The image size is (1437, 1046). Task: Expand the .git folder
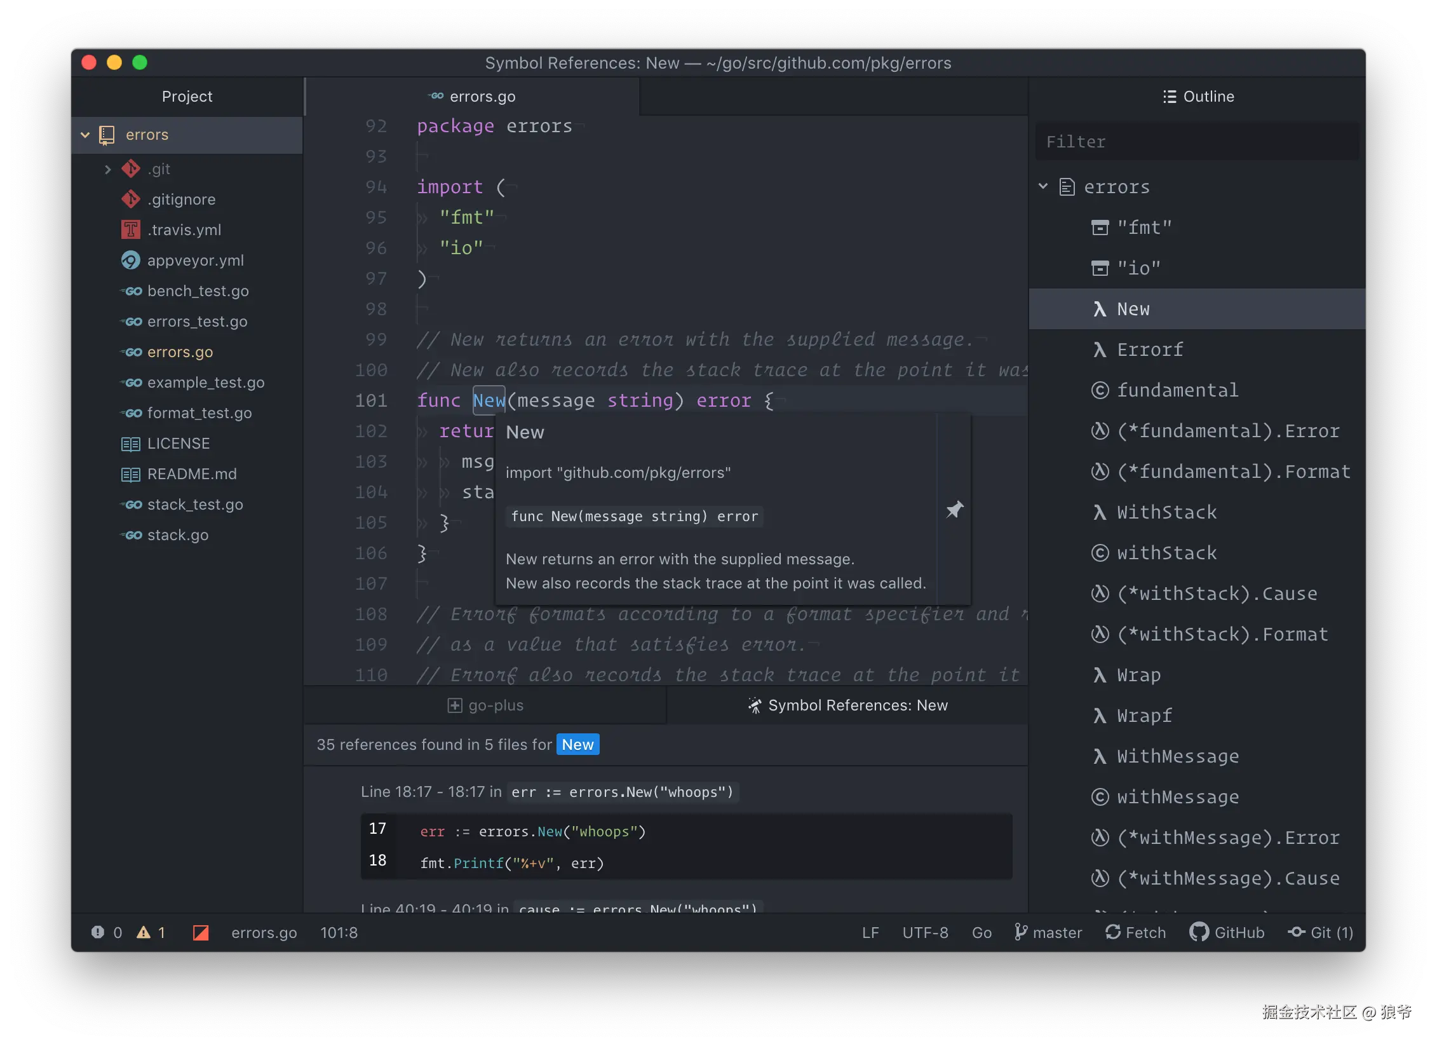click(107, 169)
